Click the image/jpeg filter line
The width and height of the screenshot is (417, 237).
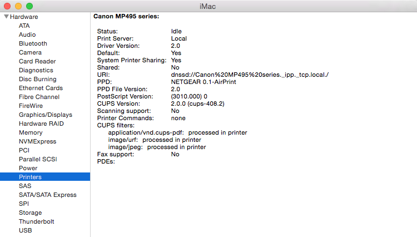pyautogui.click(x=157, y=147)
